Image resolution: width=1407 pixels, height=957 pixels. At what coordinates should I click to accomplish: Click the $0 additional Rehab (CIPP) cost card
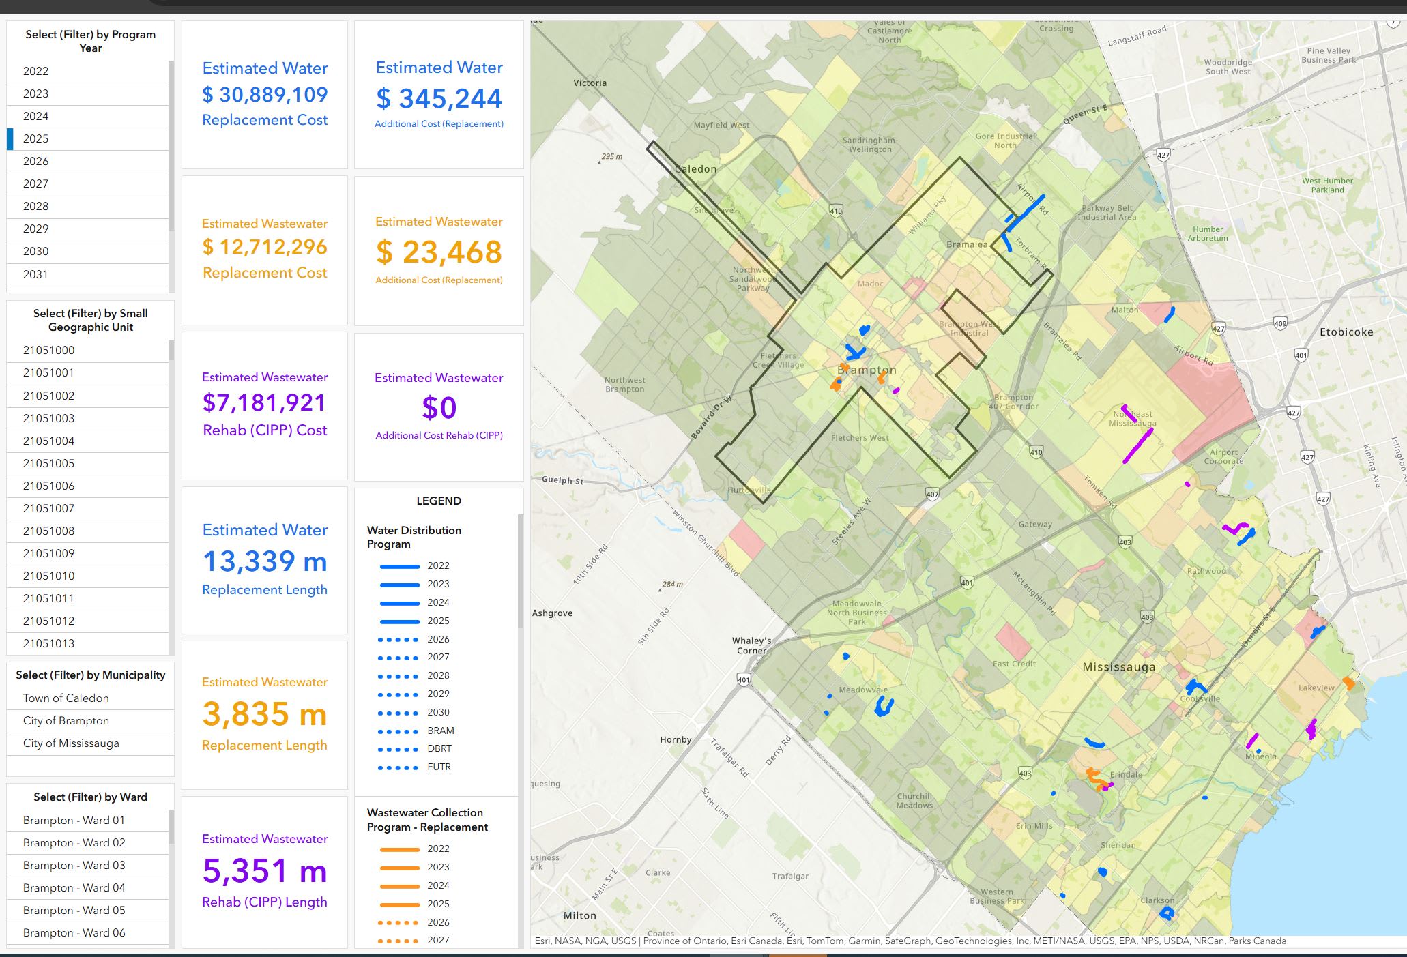tap(439, 406)
